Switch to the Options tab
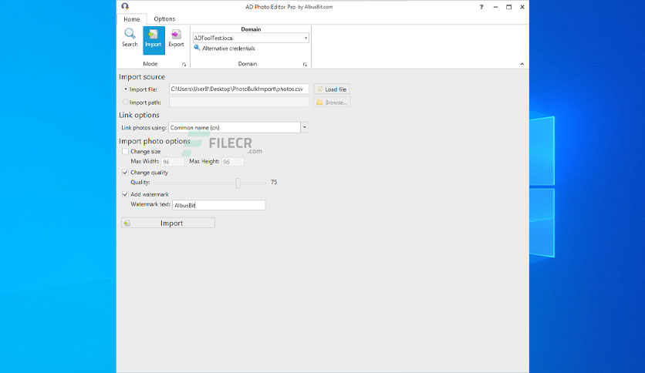The width and height of the screenshot is (645, 373). click(164, 19)
